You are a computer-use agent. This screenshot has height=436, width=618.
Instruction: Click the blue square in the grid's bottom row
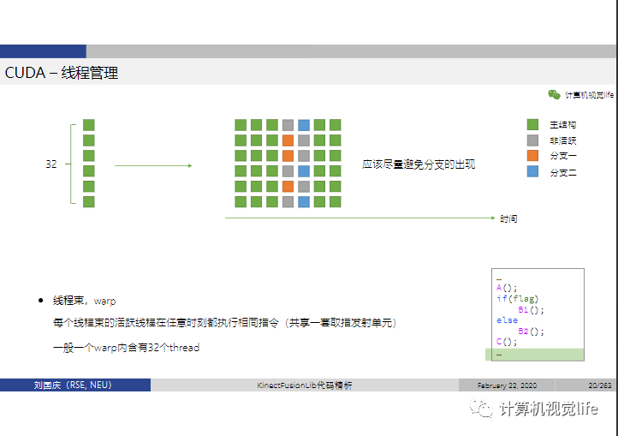point(304,201)
